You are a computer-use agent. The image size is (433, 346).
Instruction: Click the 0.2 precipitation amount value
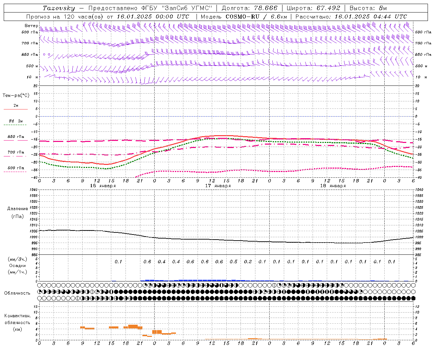click(x=248, y=262)
